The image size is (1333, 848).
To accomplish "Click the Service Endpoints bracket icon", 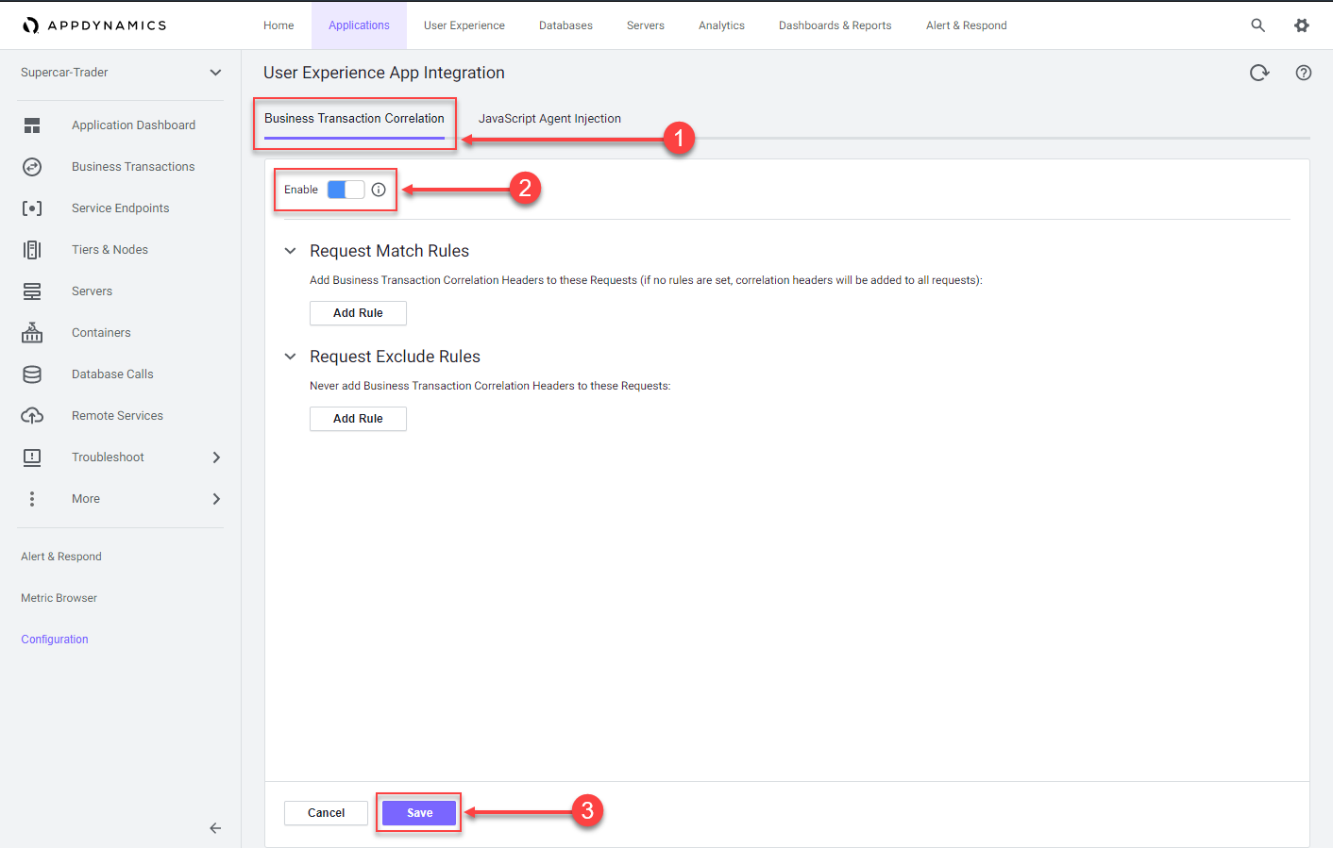I will [x=32, y=208].
